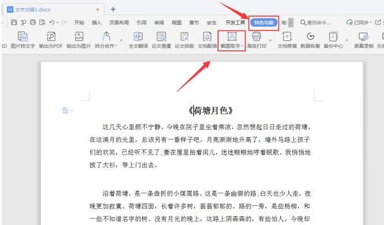Image resolution: width=384 pixels, height=225 pixels.
Task: Click the 数据恢复 data recovery tool
Action: tap(310, 40)
